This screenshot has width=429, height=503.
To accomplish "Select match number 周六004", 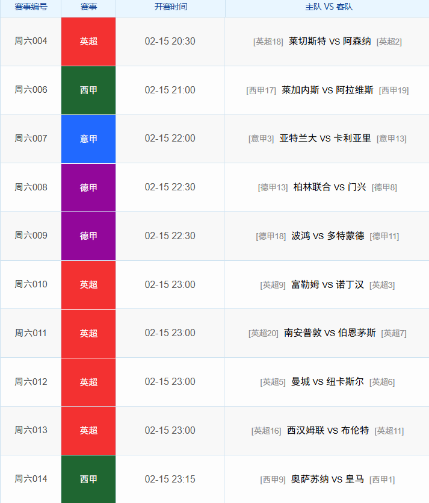I will tap(31, 41).
